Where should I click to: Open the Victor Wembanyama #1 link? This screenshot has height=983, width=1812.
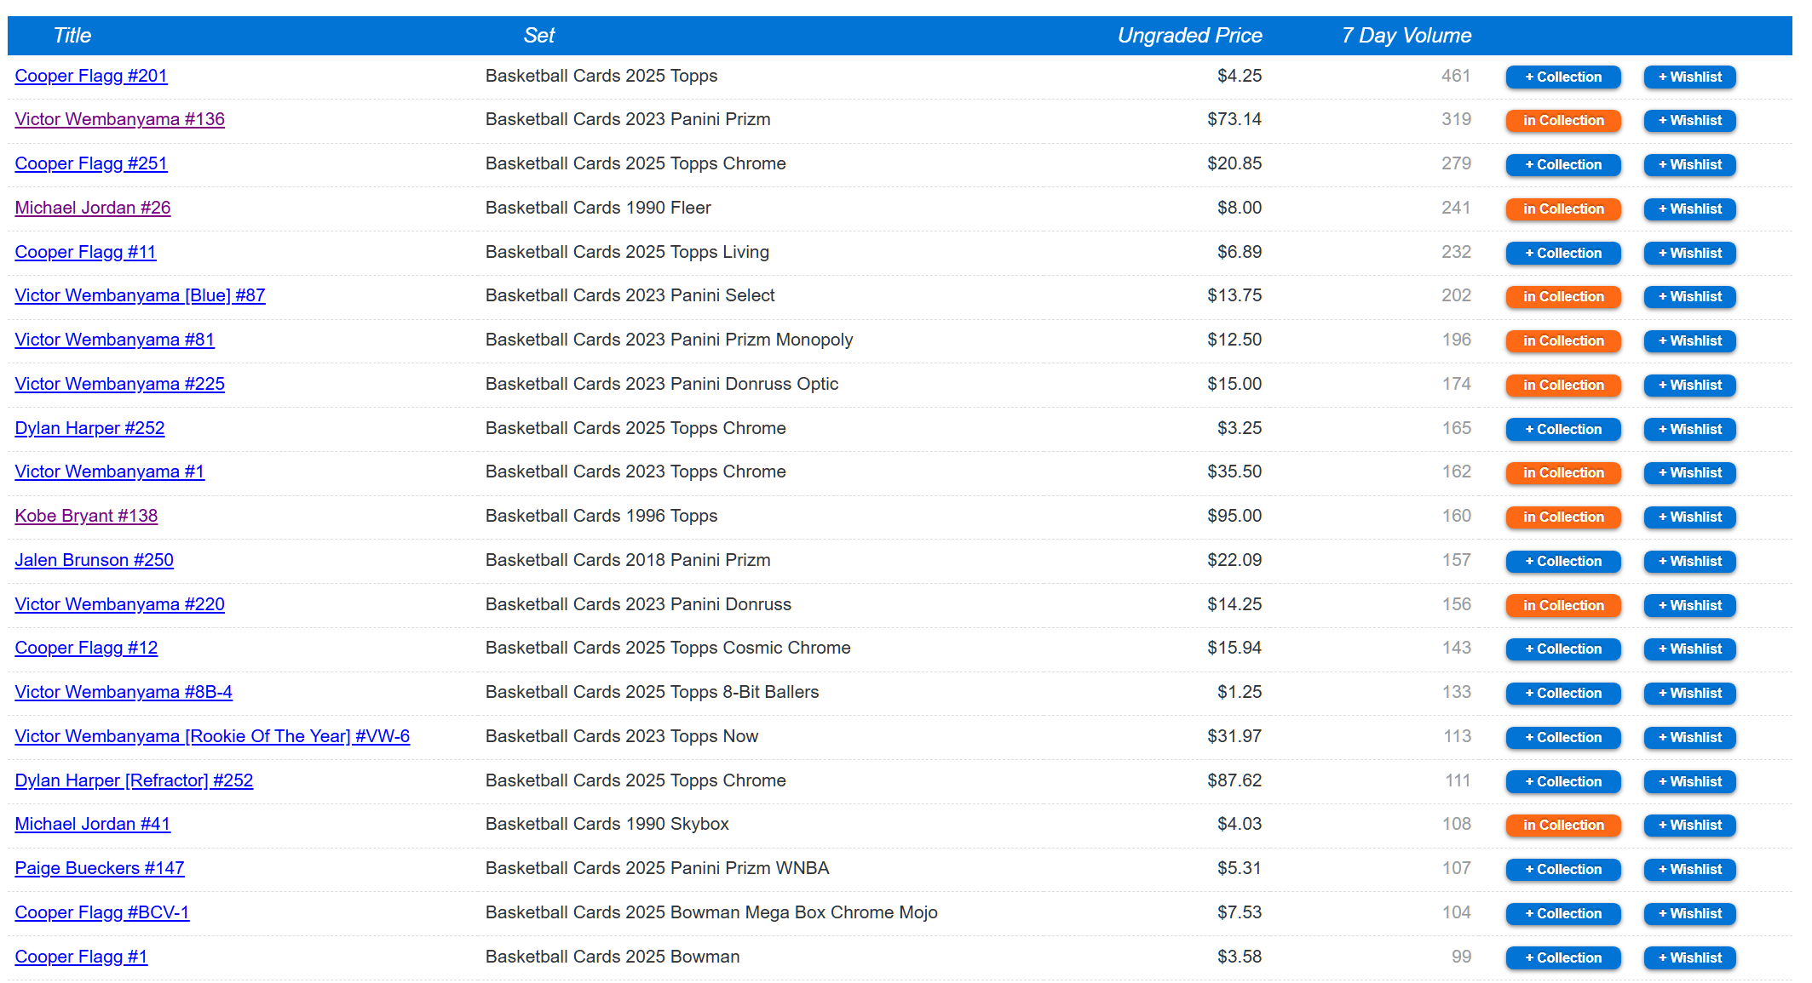pos(110,471)
